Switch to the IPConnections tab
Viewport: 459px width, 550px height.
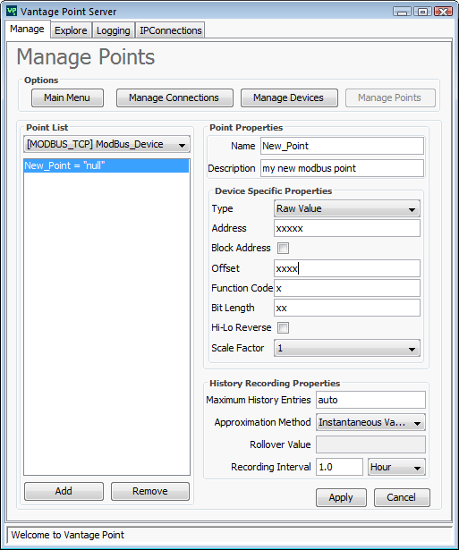click(171, 30)
